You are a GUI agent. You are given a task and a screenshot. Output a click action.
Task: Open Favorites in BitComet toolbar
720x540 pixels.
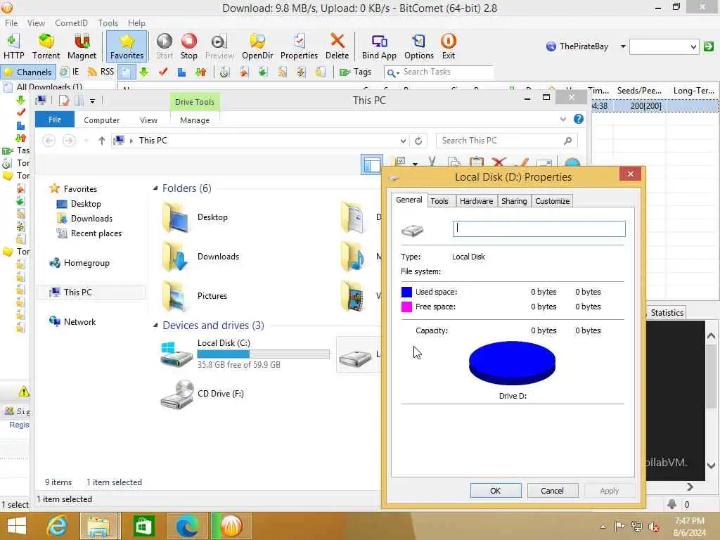[127, 46]
